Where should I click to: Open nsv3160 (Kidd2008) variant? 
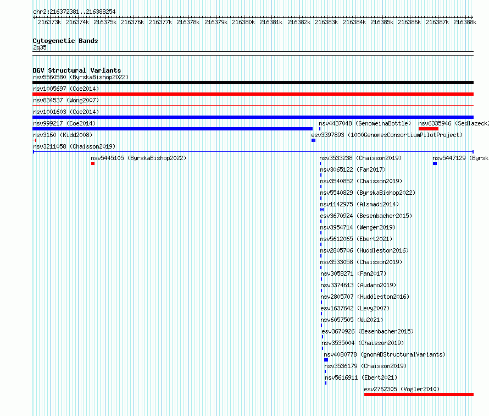pos(63,135)
